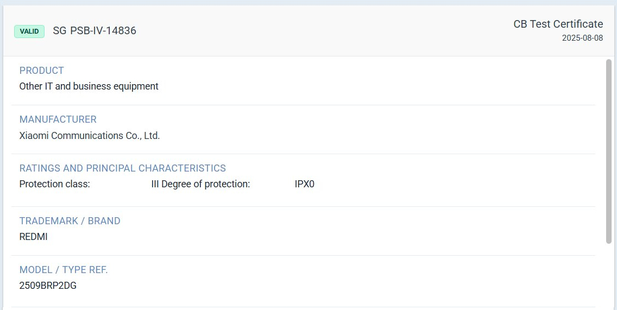Select Xiaomi Communications Co., Ltd. text

tap(90, 136)
